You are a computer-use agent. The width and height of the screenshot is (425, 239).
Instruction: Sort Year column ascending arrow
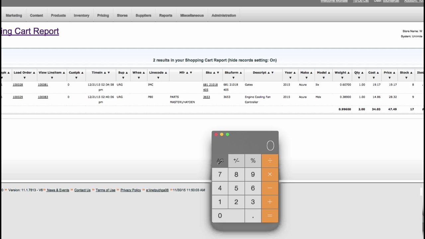click(295, 73)
